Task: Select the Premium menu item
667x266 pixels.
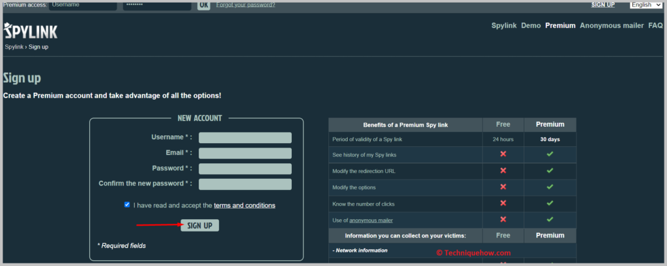Action: pos(560,25)
